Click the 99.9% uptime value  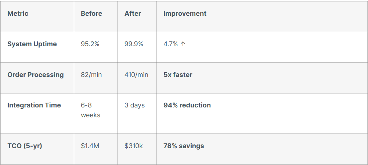134,44
